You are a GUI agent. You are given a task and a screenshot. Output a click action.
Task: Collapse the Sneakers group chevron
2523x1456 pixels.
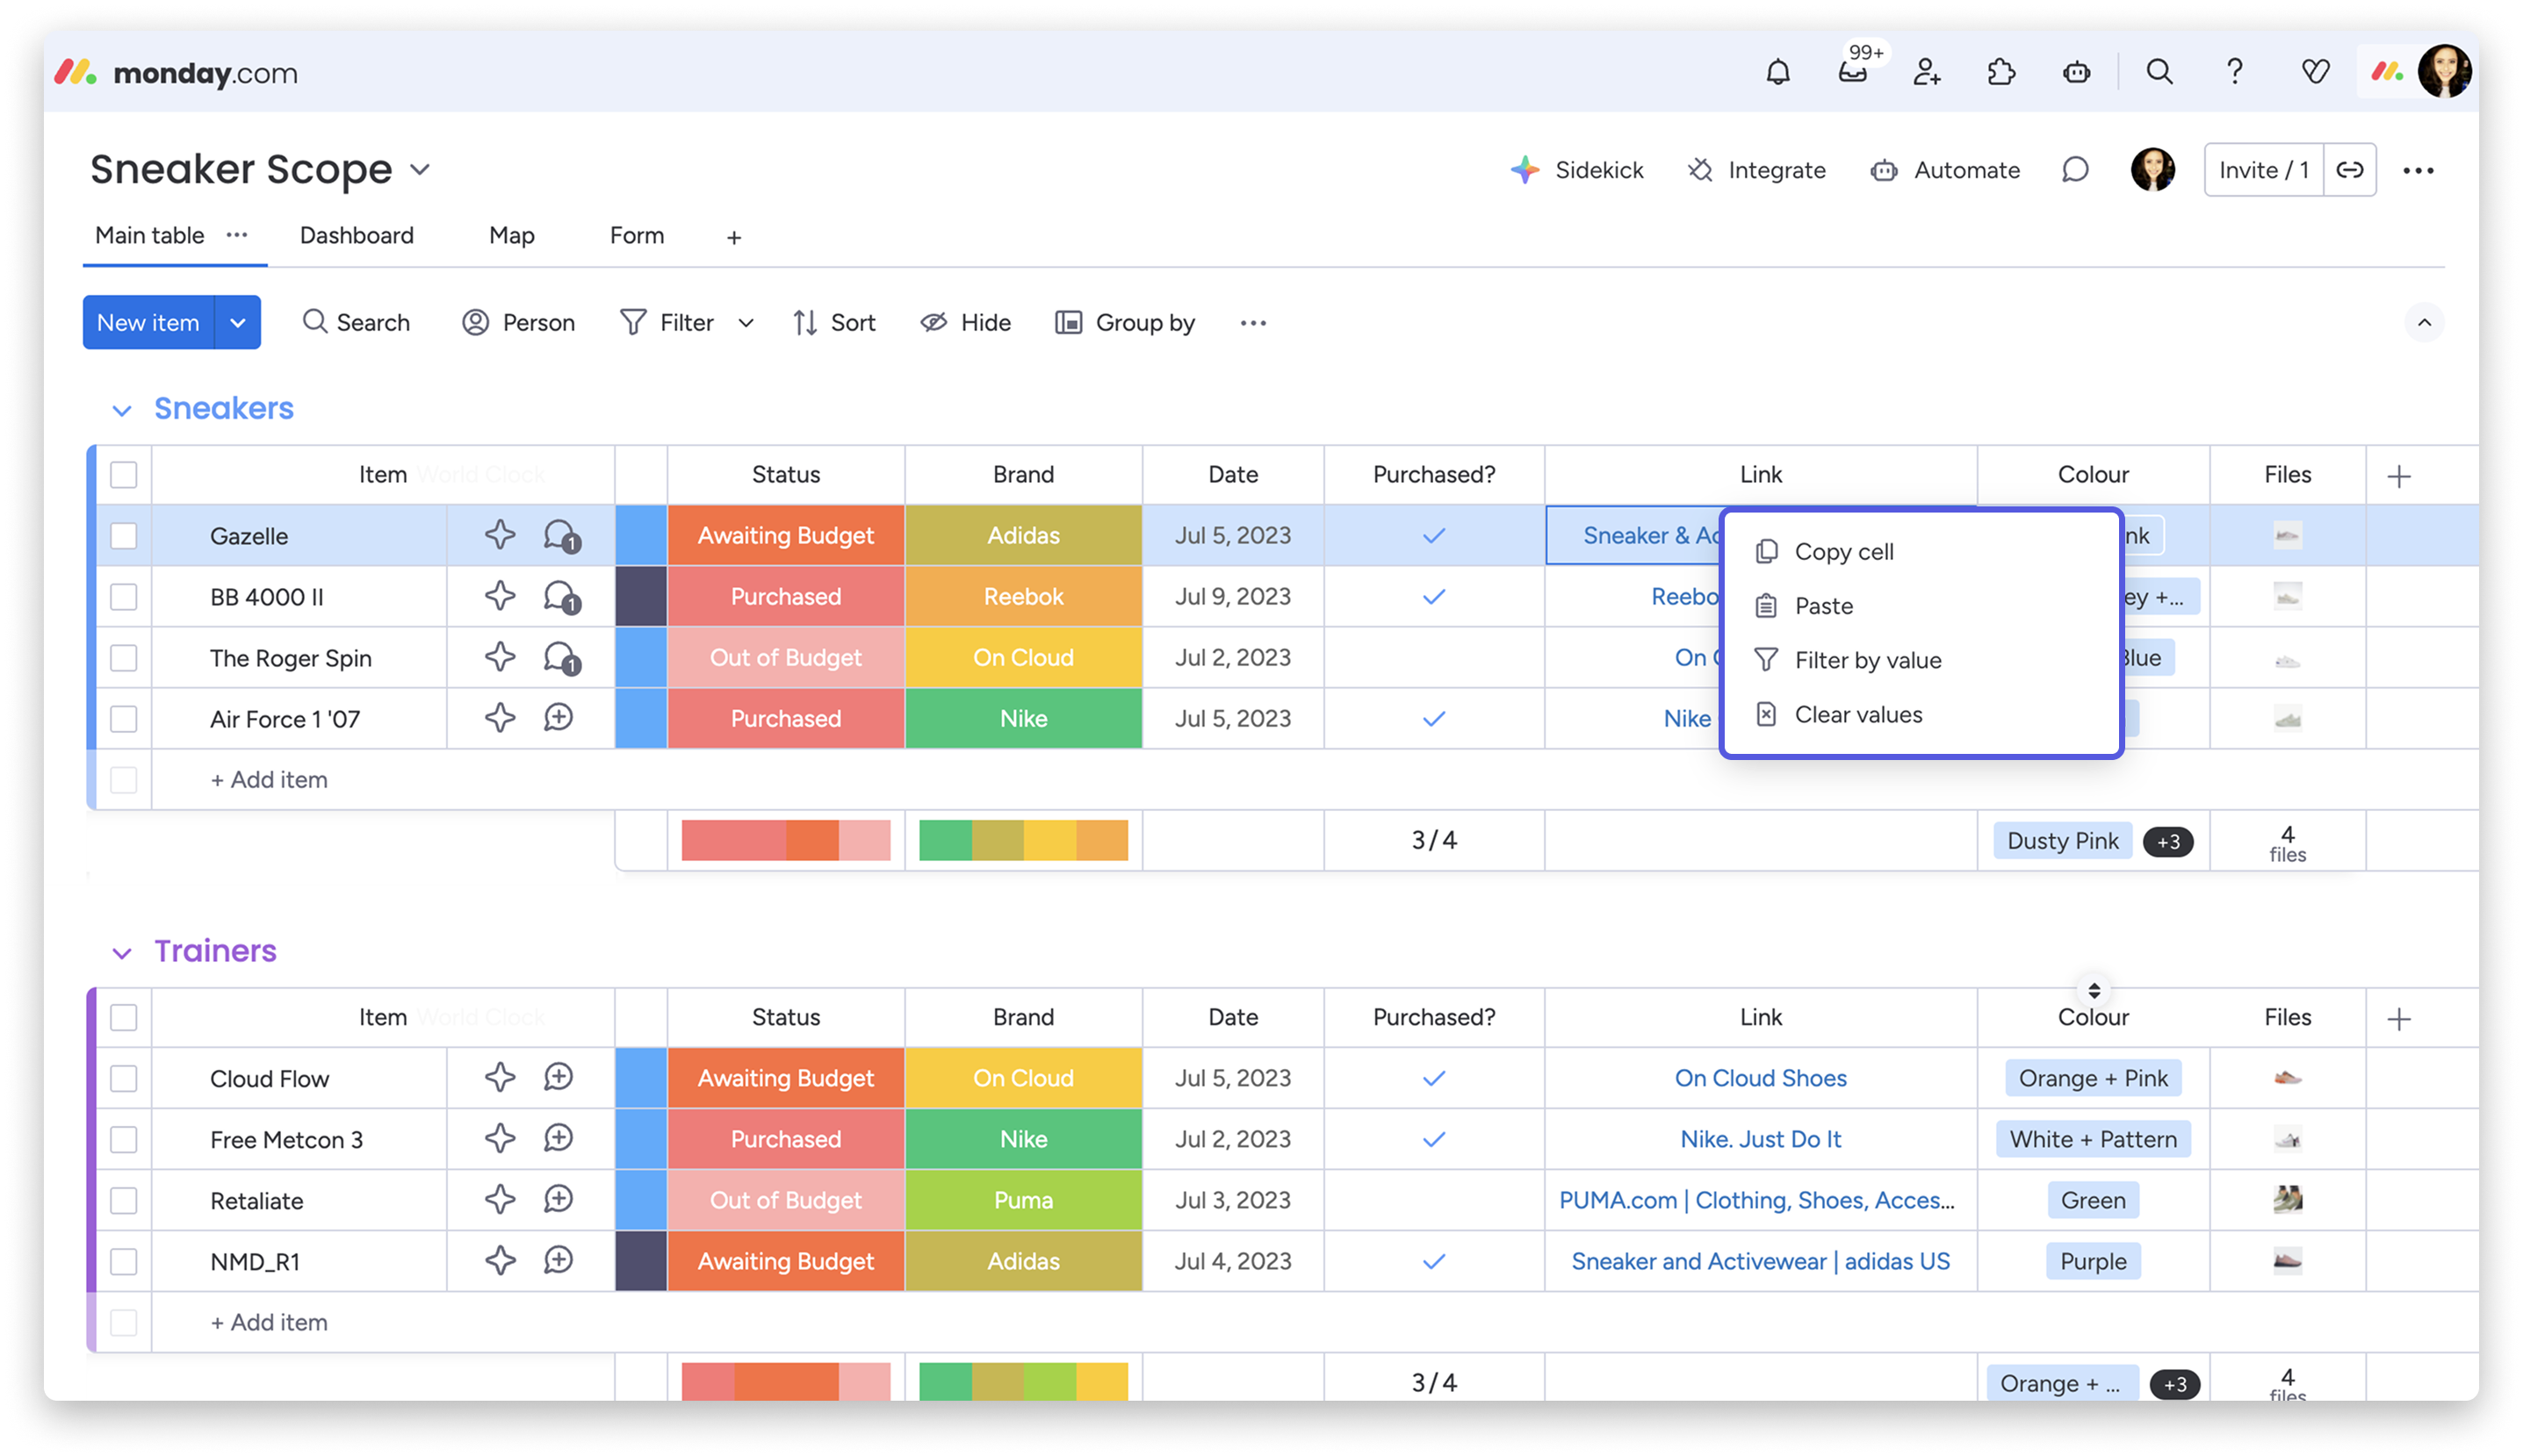(x=122, y=410)
